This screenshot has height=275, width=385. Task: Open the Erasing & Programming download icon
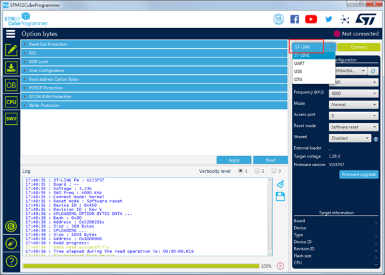coord(11,67)
